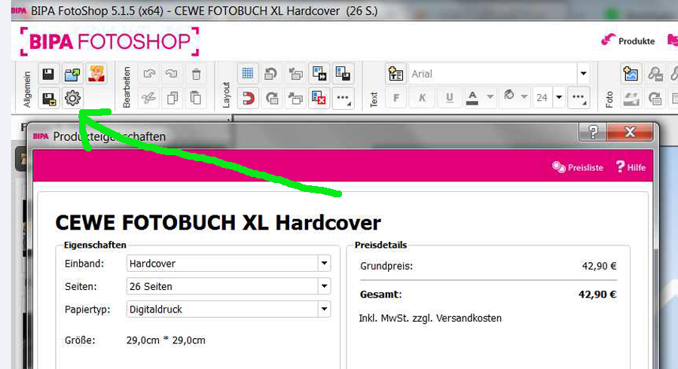Click the copy pages icon

tap(172, 99)
